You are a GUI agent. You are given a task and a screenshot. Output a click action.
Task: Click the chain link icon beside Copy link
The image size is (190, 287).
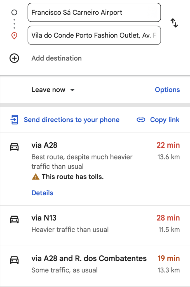[x=141, y=120]
